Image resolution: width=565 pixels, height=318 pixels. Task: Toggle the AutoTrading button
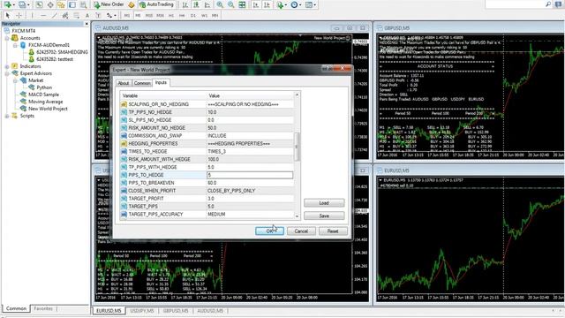click(x=156, y=4)
